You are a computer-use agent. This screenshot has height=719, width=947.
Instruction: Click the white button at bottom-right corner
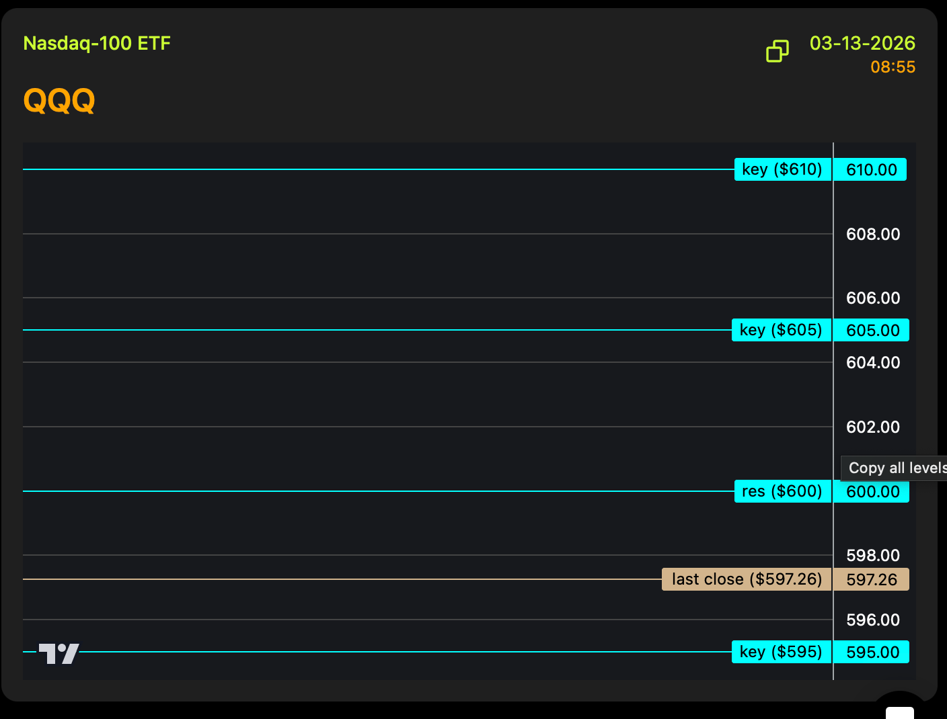click(899, 712)
